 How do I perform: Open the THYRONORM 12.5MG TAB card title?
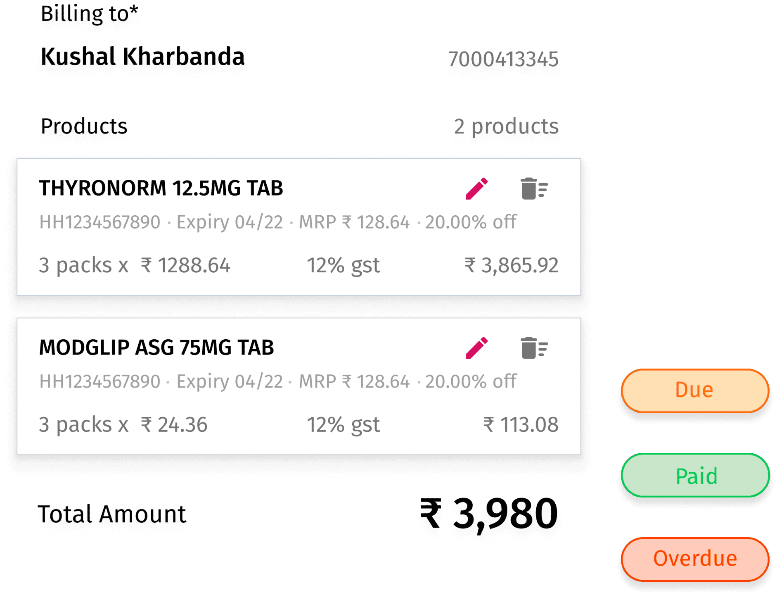coord(161,188)
